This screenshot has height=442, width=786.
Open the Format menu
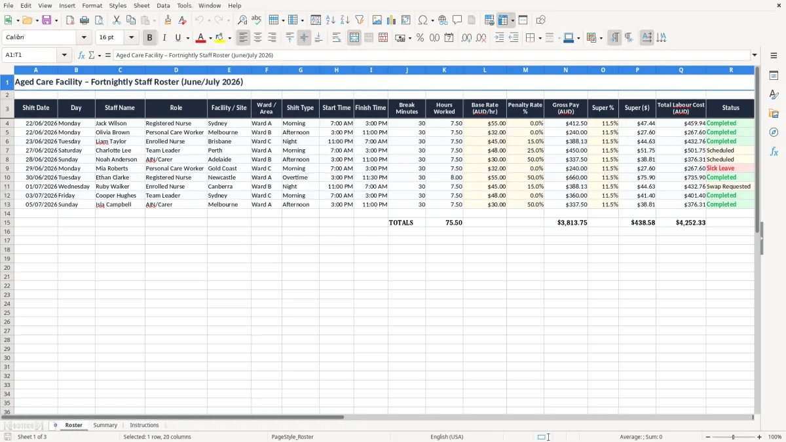tap(92, 5)
